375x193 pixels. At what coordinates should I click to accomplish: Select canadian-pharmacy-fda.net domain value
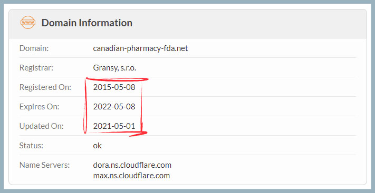(140, 48)
